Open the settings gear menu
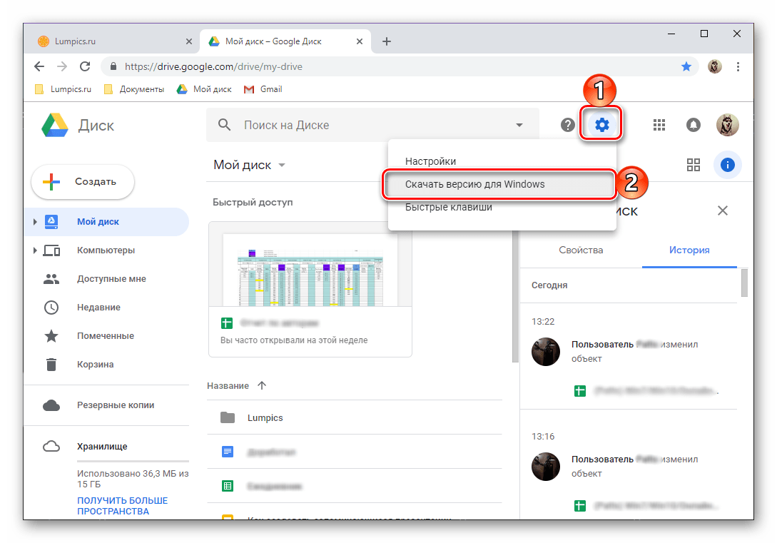 click(x=601, y=125)
